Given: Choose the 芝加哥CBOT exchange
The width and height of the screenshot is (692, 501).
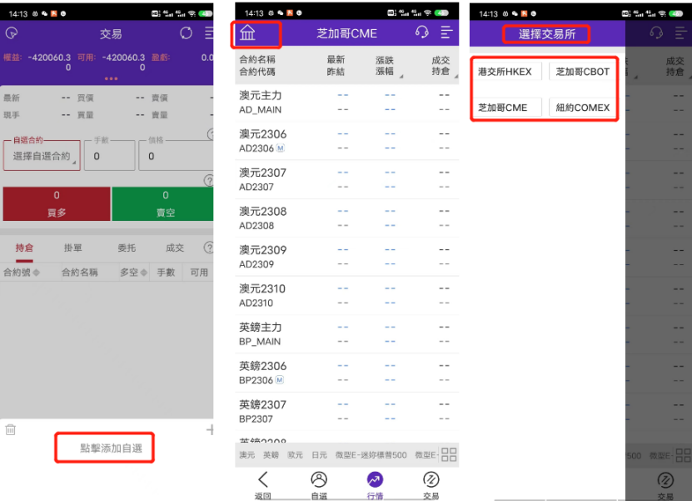Looking at the screenshot, I should point(582,72).
